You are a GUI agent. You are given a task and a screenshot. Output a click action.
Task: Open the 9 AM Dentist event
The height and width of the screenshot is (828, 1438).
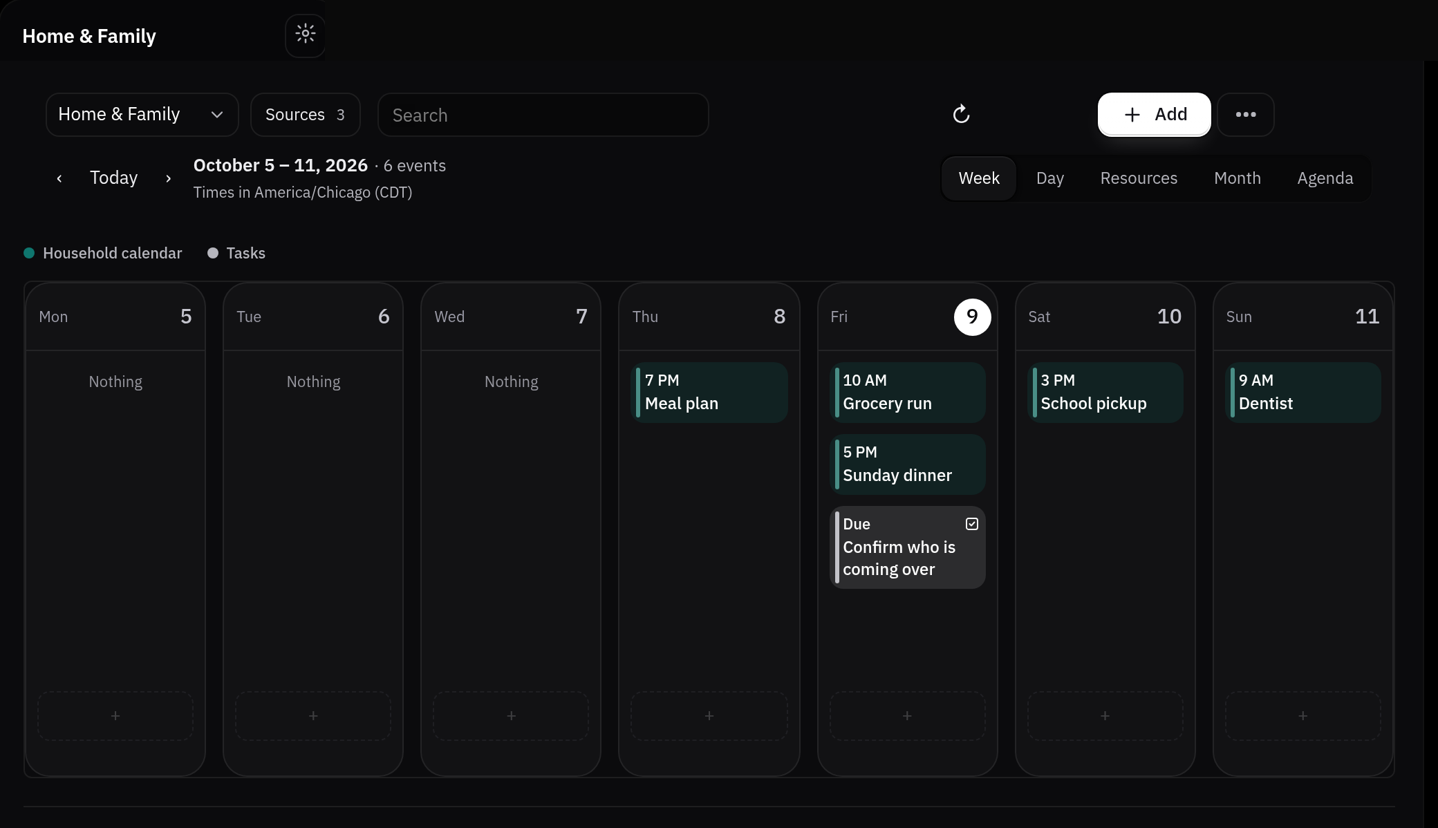click(1302, 393)
